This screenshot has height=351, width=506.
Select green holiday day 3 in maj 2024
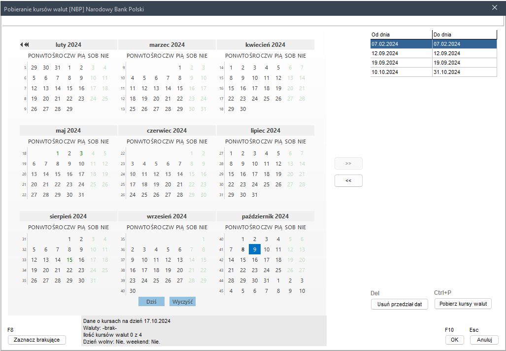(81, 153)
